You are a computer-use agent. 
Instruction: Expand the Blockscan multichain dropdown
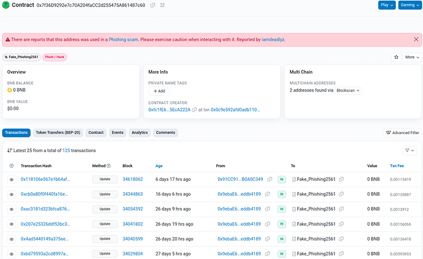[x=348, y=90]
